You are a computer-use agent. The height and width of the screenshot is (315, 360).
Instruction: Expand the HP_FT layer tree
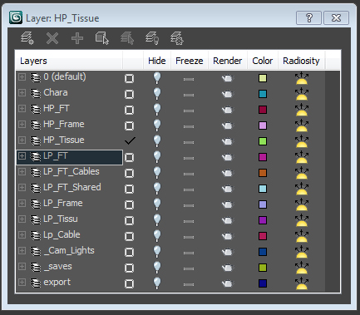[x=22, y=108]
